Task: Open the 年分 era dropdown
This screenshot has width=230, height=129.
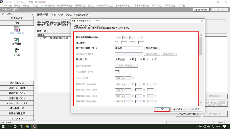Action: 119,78
